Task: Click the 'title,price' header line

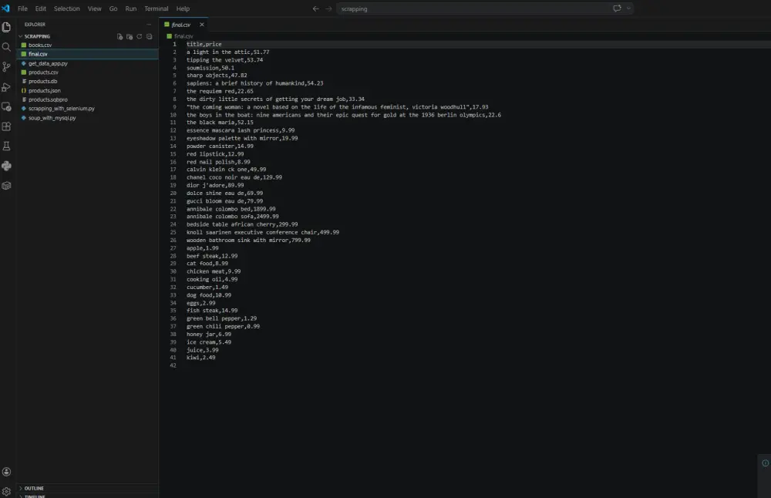Action: (x=204, y=44)
